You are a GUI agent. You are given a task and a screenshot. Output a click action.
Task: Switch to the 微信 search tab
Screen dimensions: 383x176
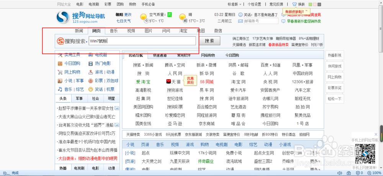tap(218, 31)
